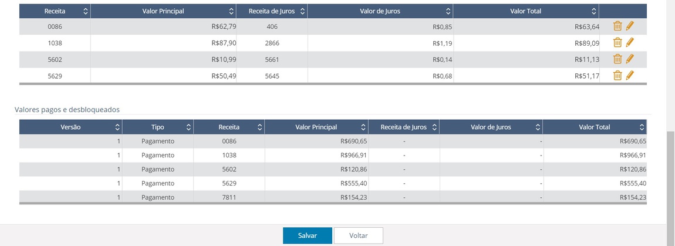Sort top table by Receita column
675x246 pixels.
point(55,11)
